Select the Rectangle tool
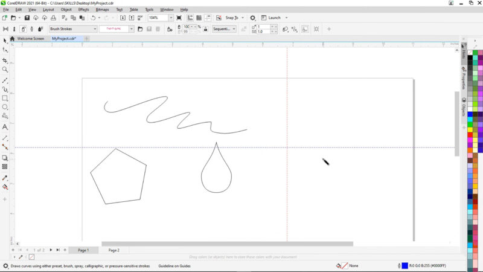 coord(5,98)
